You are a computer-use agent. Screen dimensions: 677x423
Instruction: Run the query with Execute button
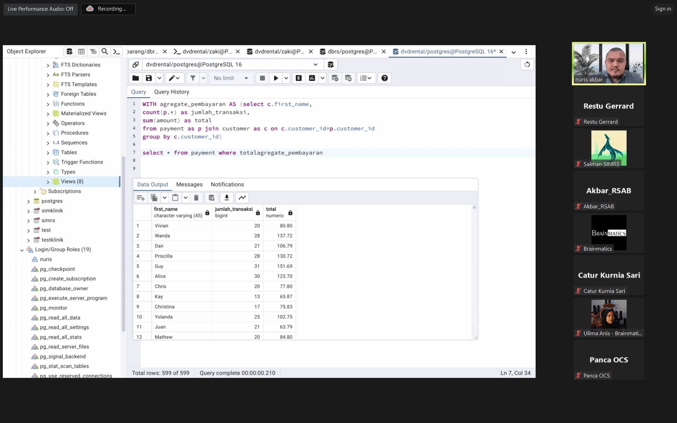276,78
